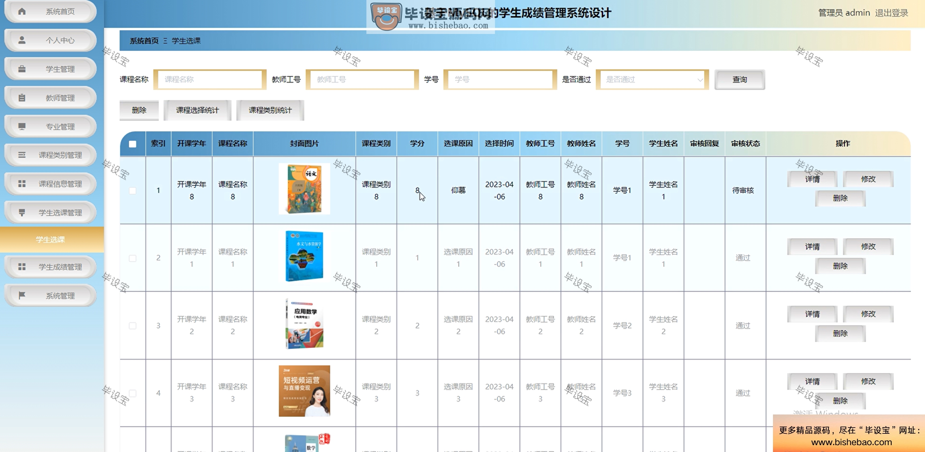925x452 pixels.
Task: Click 详情 for row index 3
Action: pos(812,314)
